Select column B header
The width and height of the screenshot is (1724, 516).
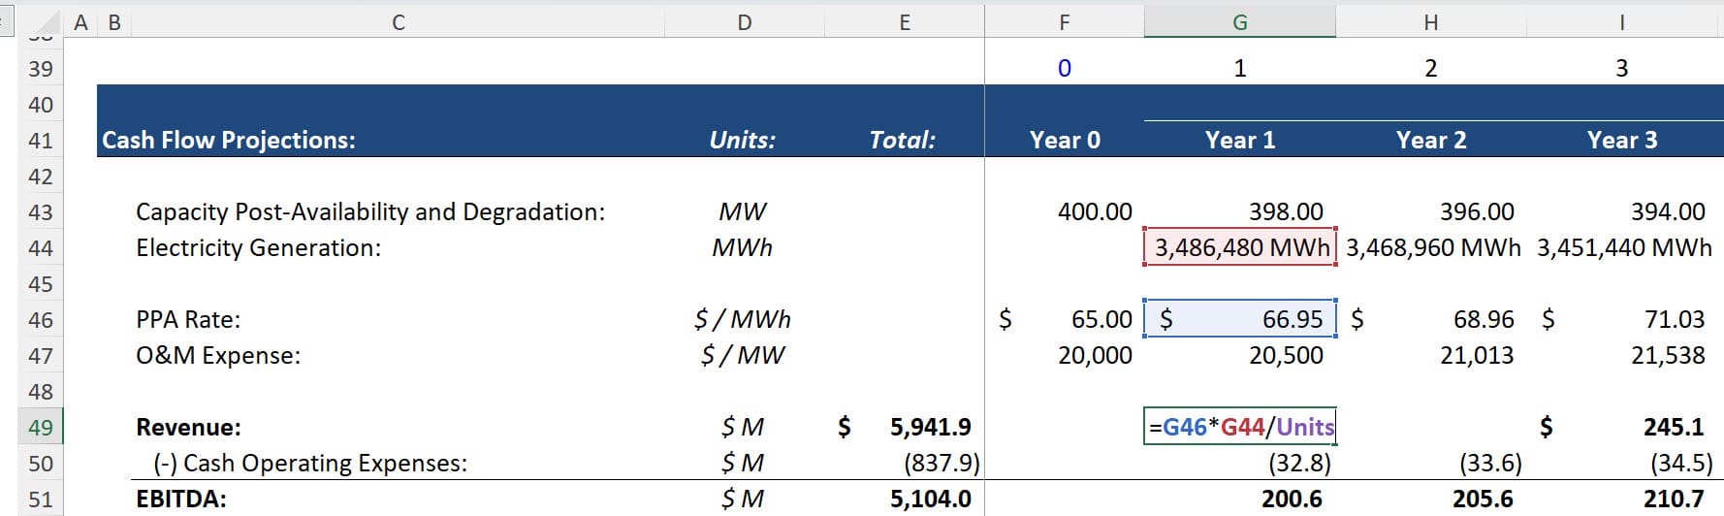[114, 22]
